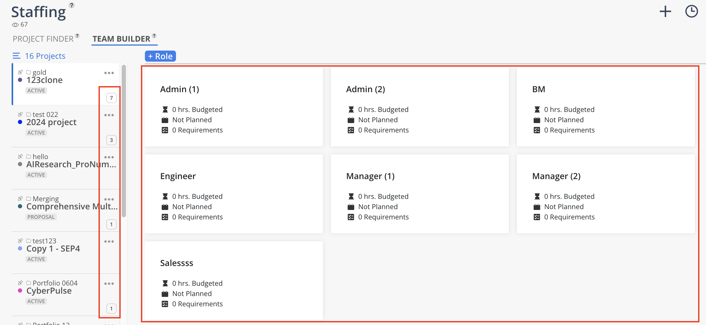Click the blue color dot of 2024 project
Image resolution: width=706 pixels, height=325 pixels.
(x=20, y=122)
